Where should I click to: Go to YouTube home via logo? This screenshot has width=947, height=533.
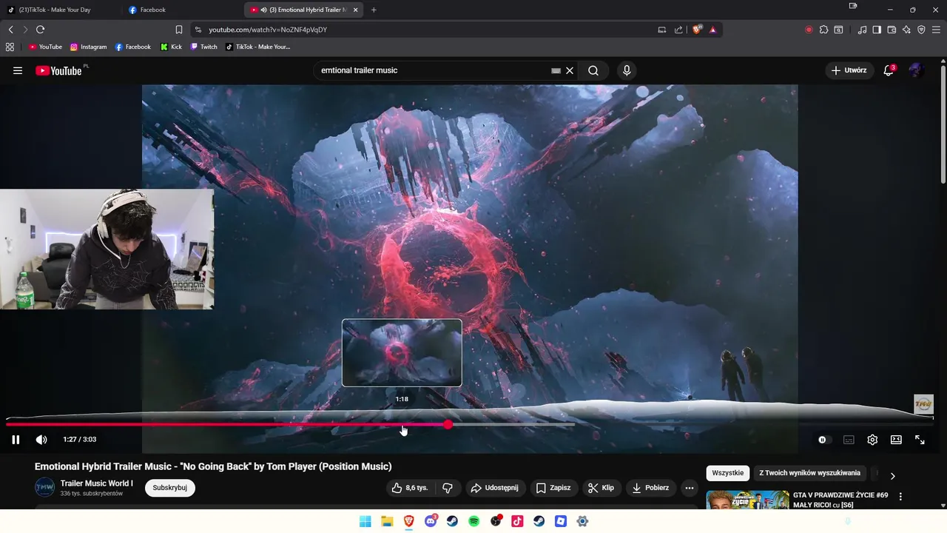coord(58,70)
